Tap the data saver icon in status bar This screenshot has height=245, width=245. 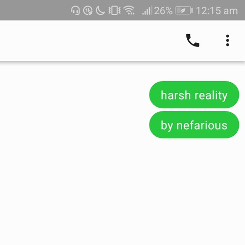[88, 11]
